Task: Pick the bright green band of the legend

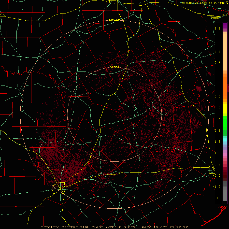Action: click(x=225, y=123)
